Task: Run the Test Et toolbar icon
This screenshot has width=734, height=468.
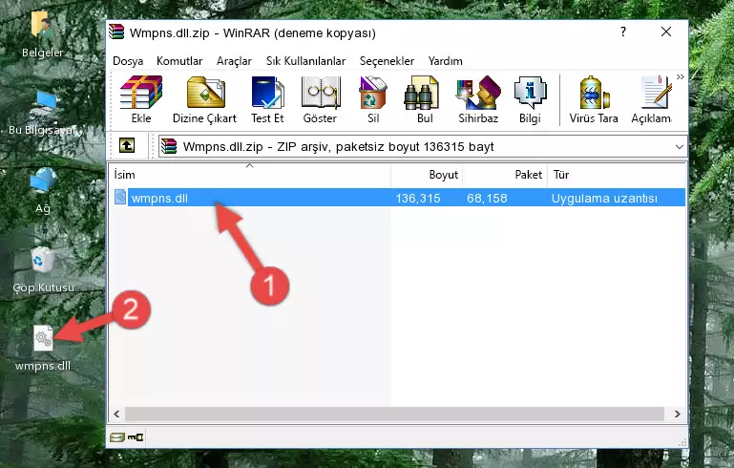Action: tap(267, 93)
